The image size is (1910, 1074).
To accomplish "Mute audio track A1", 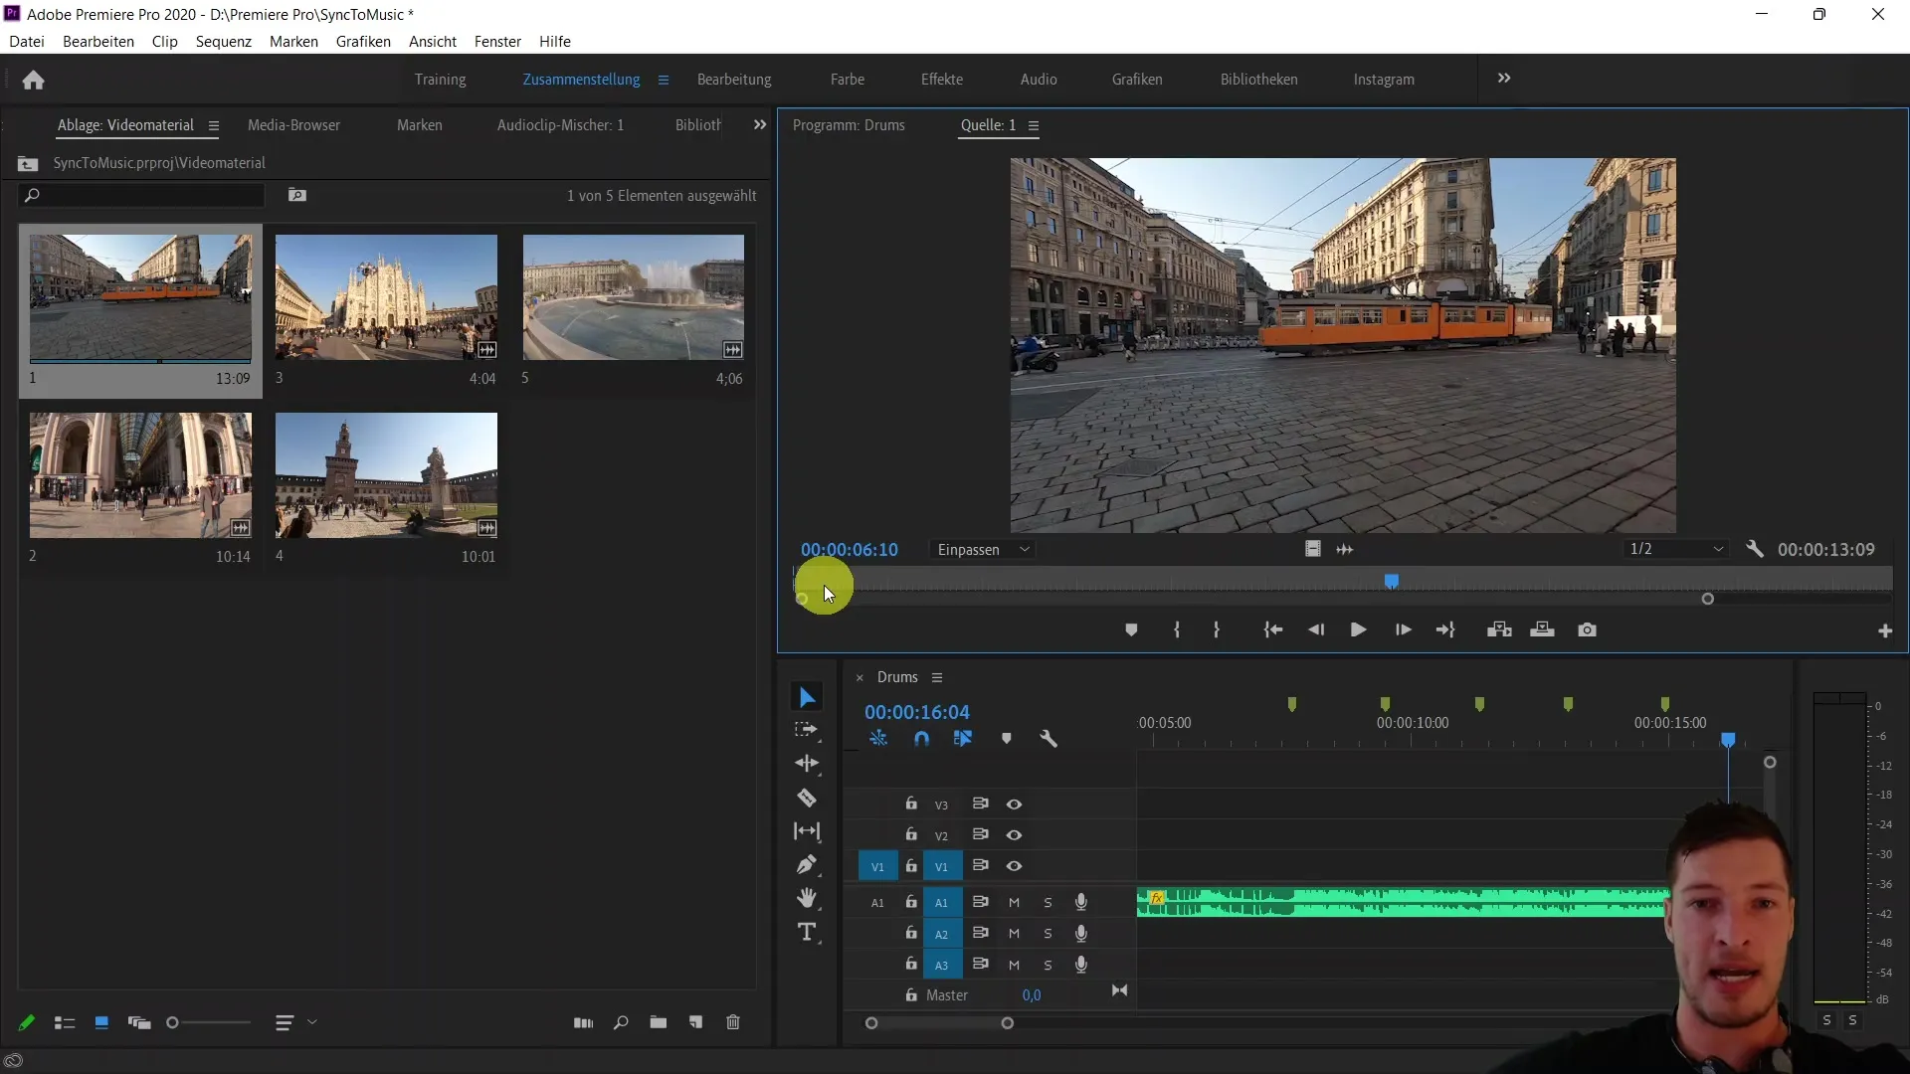I will pos(1014,902).
